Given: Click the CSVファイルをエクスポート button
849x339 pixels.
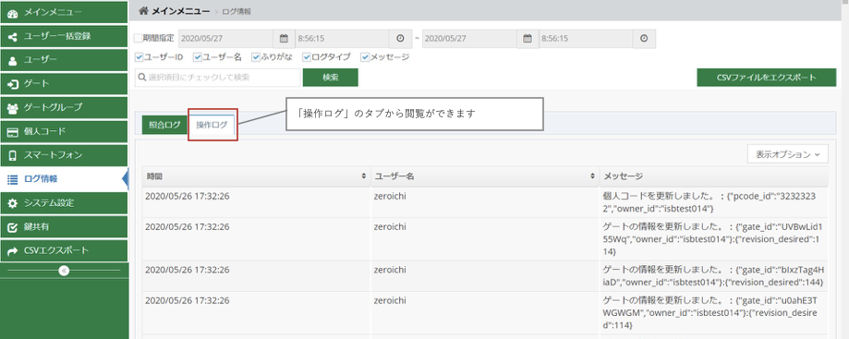Looking at the screenshot, I should 766,78.
